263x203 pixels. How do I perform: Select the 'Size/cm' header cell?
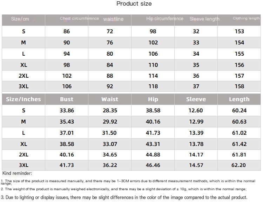point(20,19)
